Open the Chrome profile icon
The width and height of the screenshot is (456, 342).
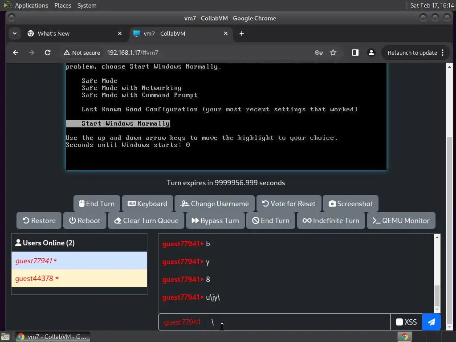click(x=371, y=53)
